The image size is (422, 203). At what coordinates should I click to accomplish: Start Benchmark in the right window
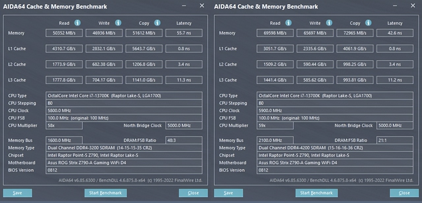[x=316, y=193]
